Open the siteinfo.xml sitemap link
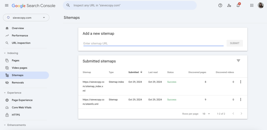The width and height of the screenshot is (267, 130). tap(93, 102)
